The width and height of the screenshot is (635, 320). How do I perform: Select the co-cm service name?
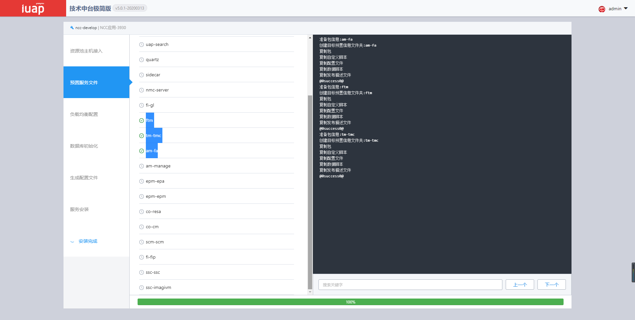[152, 227]
